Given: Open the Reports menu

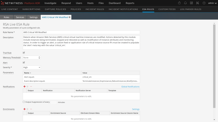Looking at the screenshot, I should click(130, 3).
